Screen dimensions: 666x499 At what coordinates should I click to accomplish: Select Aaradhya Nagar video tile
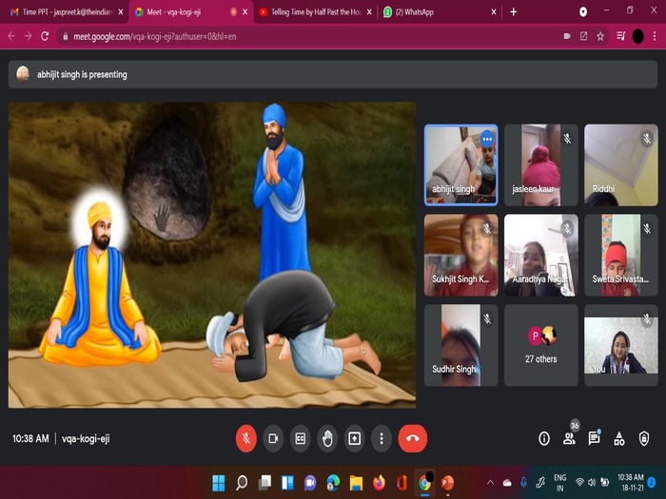point(541,255)
